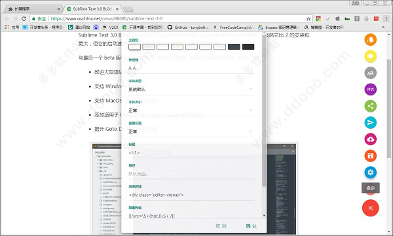Expand the 版面布局 正常 dropdown
Viewport: 393px width, 236px height.
click(191, 131)
